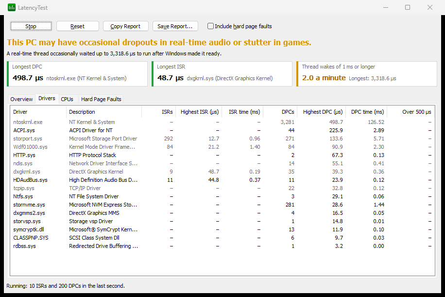Open the Save Report dialog
Image resolution: width=445 pixels, height=297 pixels.
(175, 26)
